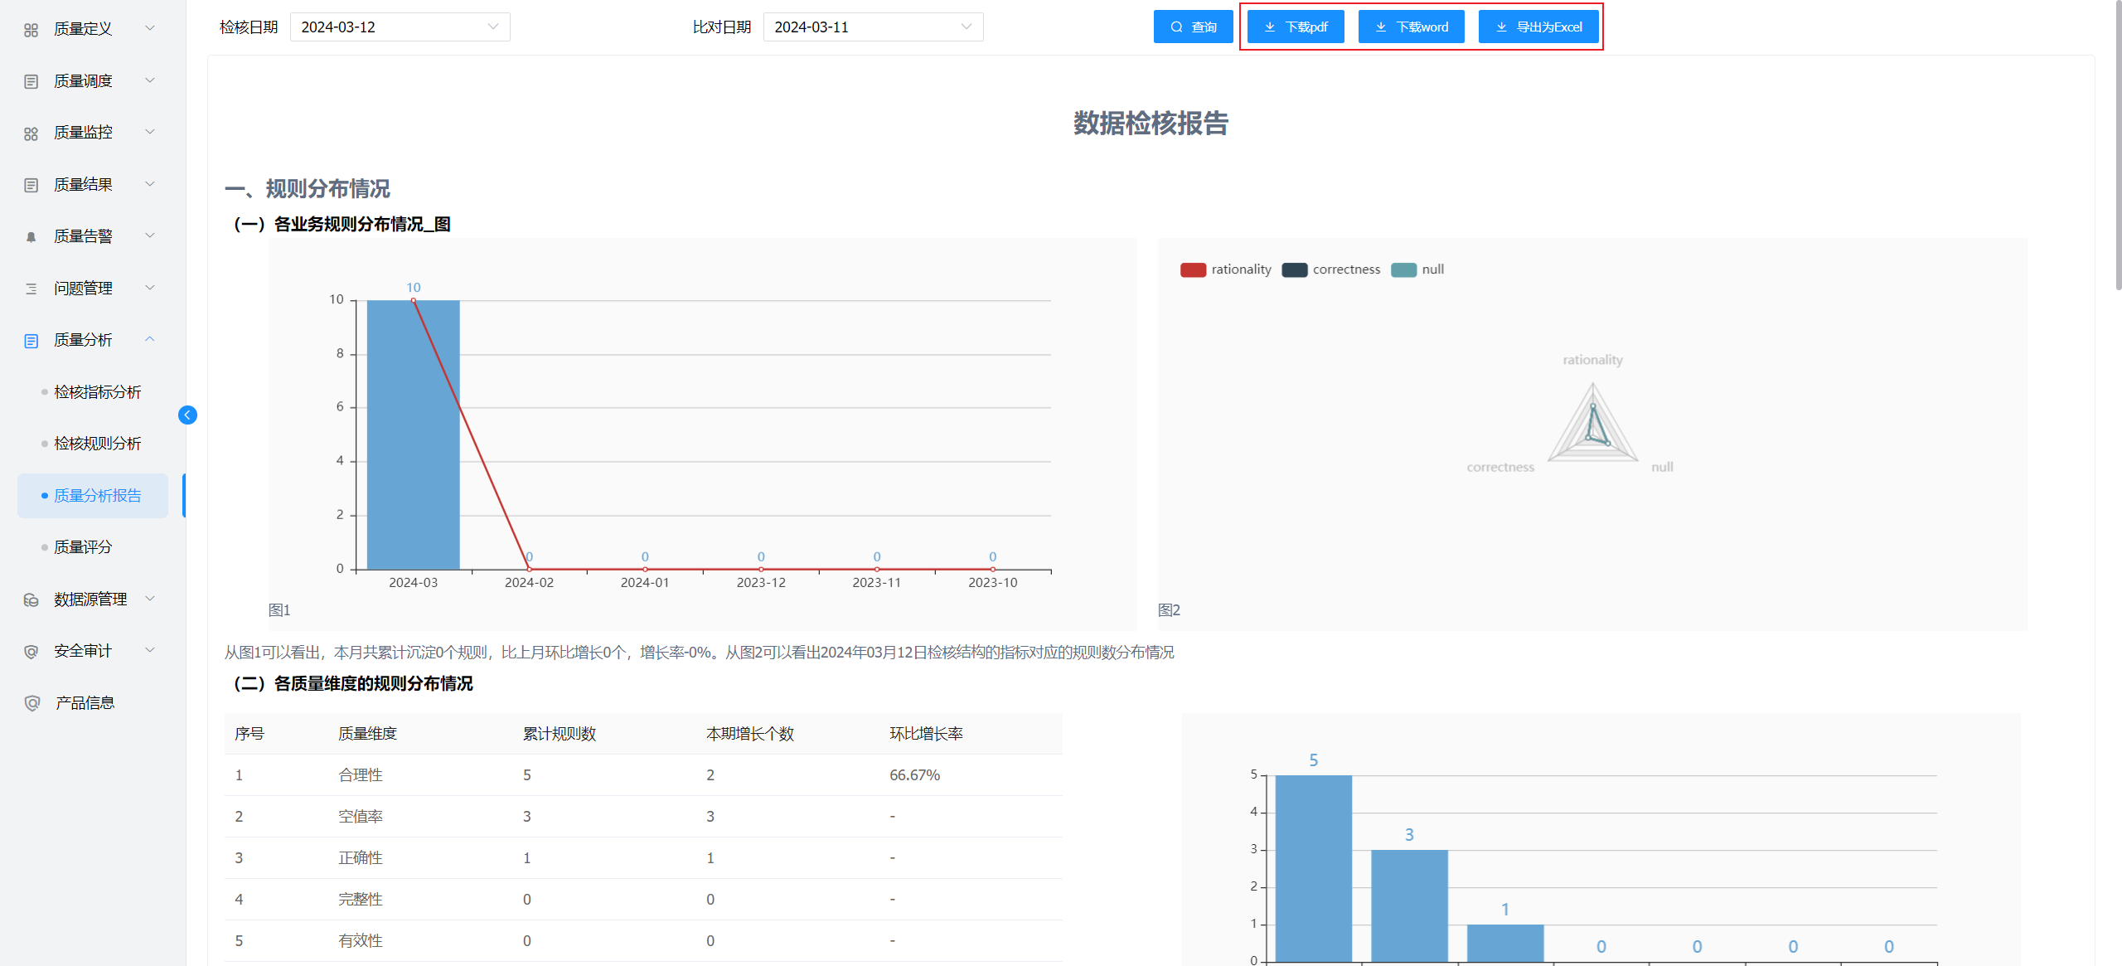The height and width of the screenshot is (966, 2122).
Task: Collapse the 质量分析 menu chevron
Action: [x=150, y=339]
